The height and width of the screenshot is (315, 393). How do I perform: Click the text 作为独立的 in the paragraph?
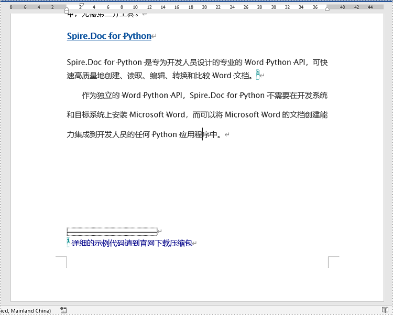(101, 96)
